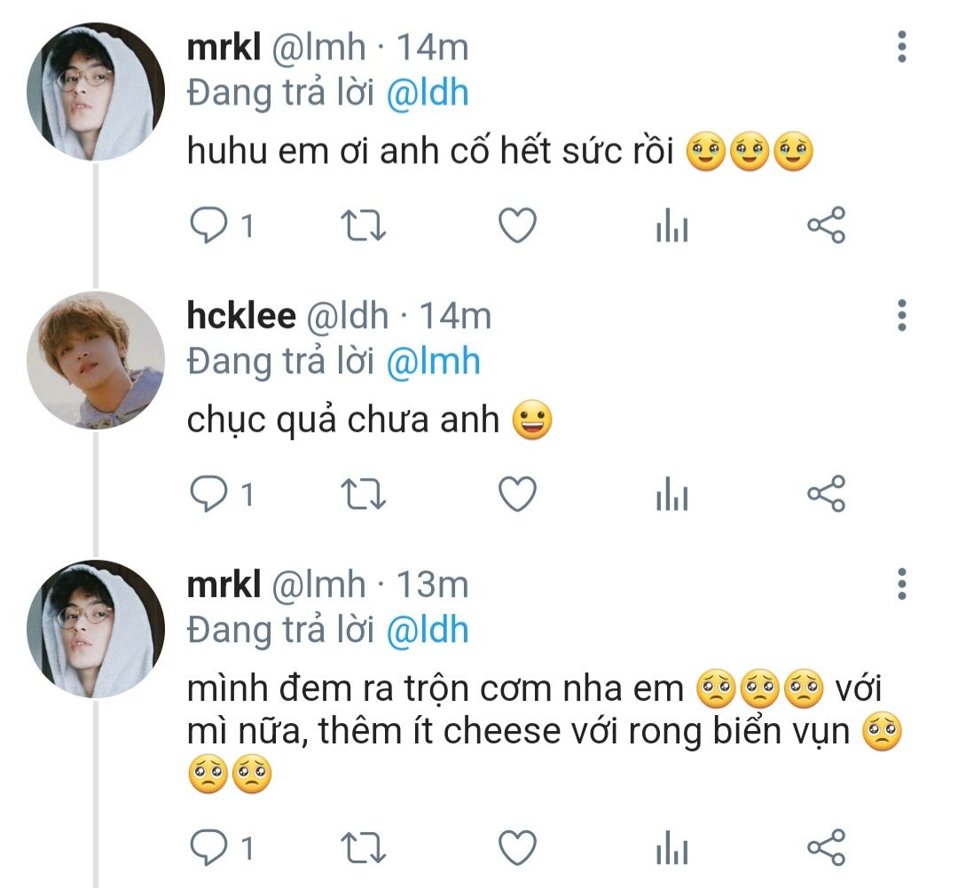Reply to the "huhu em ơi" tweet
The image size is (958, 888).
[x=210, y=226]
